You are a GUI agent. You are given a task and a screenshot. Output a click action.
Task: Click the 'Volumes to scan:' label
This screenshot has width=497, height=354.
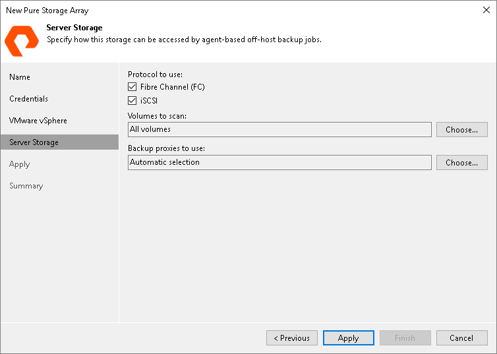coord(158,116)
